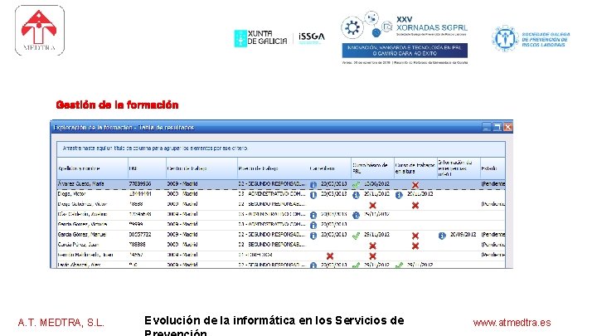Click red X under PRL for Diego Gutiérrez

point(372,206)
